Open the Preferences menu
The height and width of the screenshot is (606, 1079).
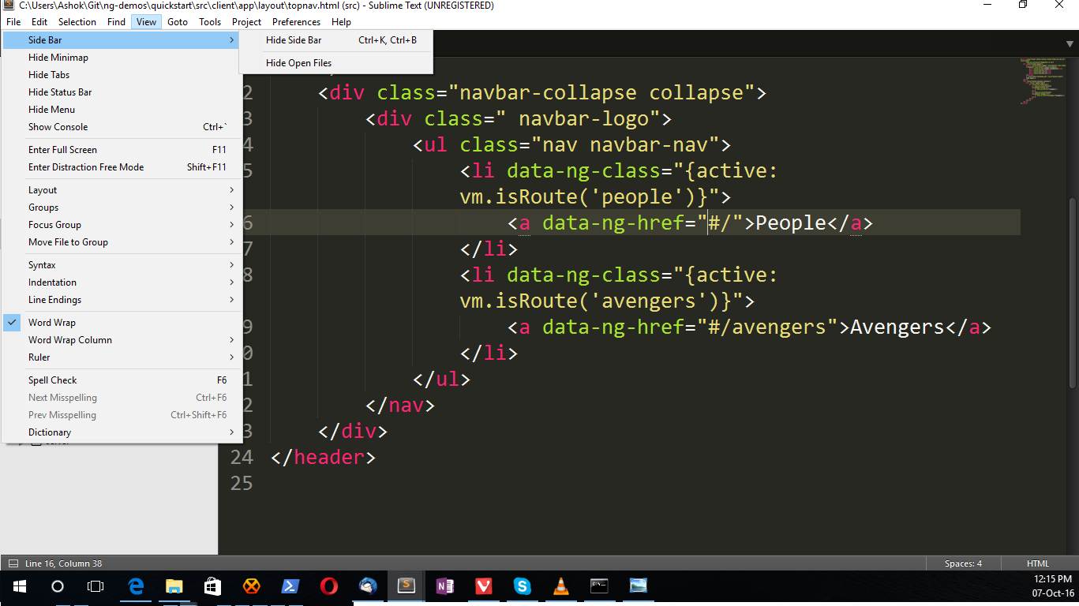click(x=295, y=21)
